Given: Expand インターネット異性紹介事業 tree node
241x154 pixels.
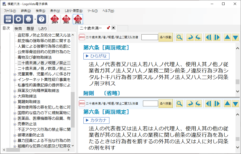Looking at the screenshot, I should point(15,80).
